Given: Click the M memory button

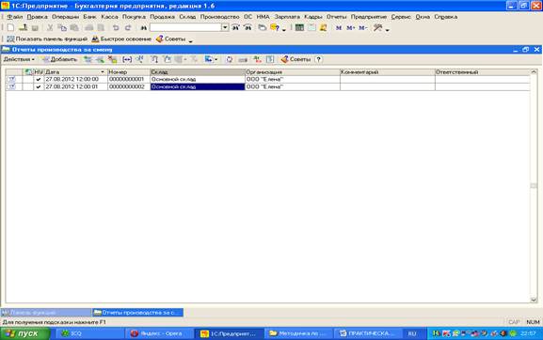Looking at the screenshot, I should (x=339, y=27).
